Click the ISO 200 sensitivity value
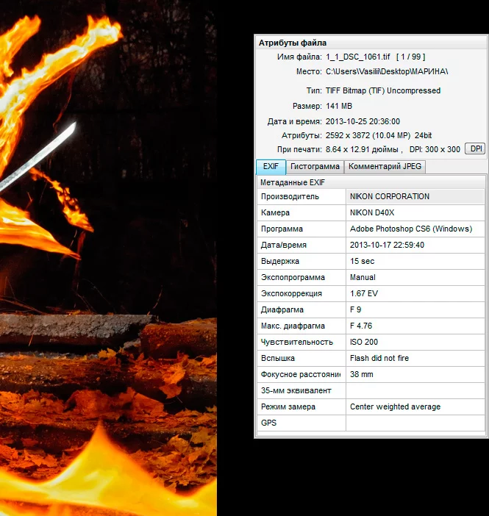This screenshot has height=516, width=489. click(x=363, y=343)
